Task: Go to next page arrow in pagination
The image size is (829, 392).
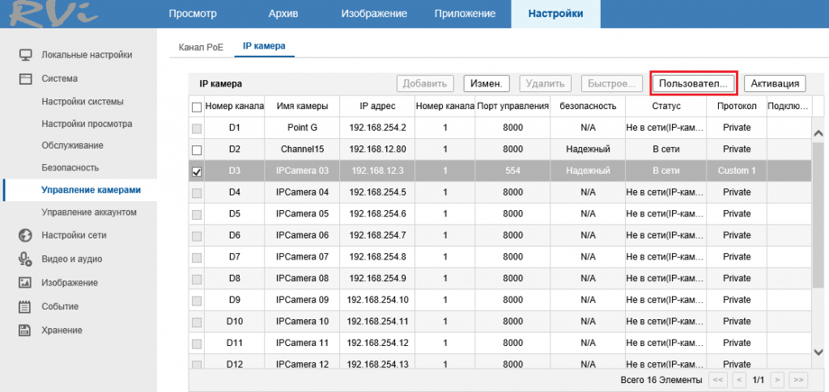Action: pyautogui.click(x=777, y=379)
